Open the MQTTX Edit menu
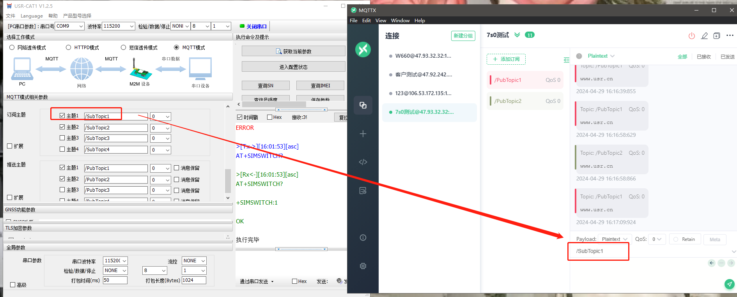Image resolution: width=737 pixels, height=297 pixels. click(x=367, y=21)
